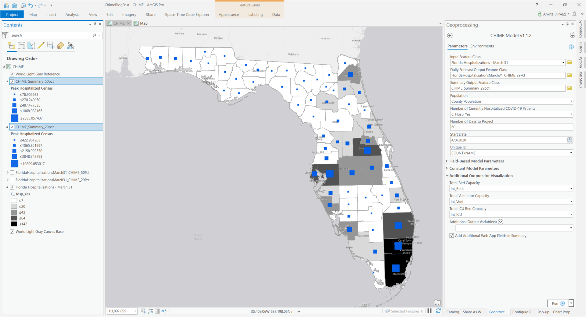586x317 pixels.
Task: Click the Contents filter funnel icon
Action: [5, 35]
